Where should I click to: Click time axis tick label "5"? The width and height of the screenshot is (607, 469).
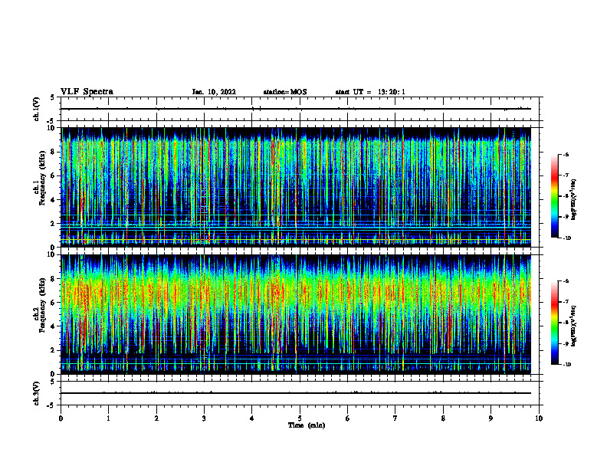[300, 418]
